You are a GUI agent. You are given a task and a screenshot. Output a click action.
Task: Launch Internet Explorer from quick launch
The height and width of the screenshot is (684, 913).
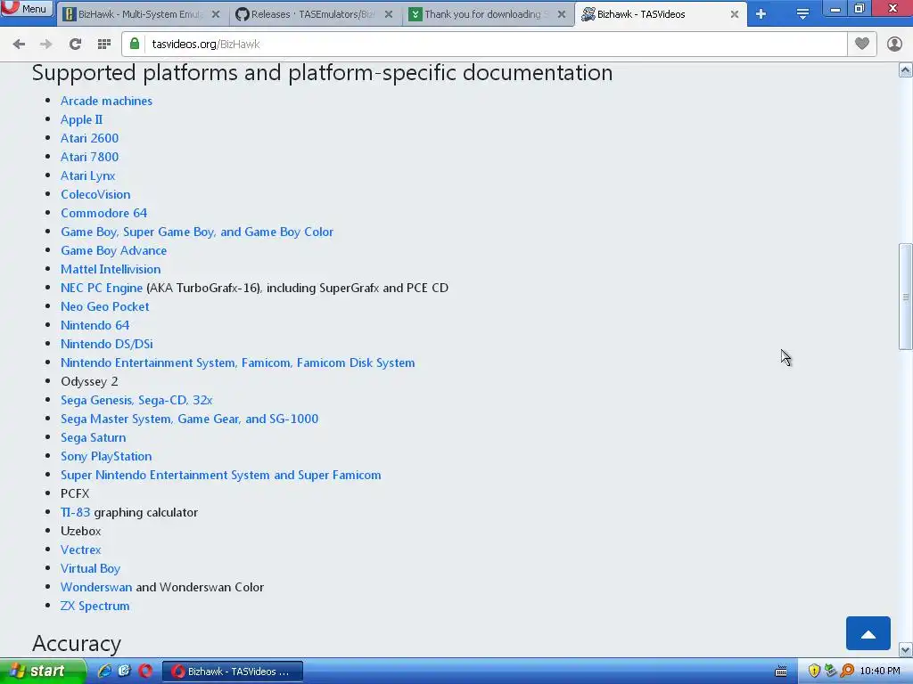[x=104, y=672]
